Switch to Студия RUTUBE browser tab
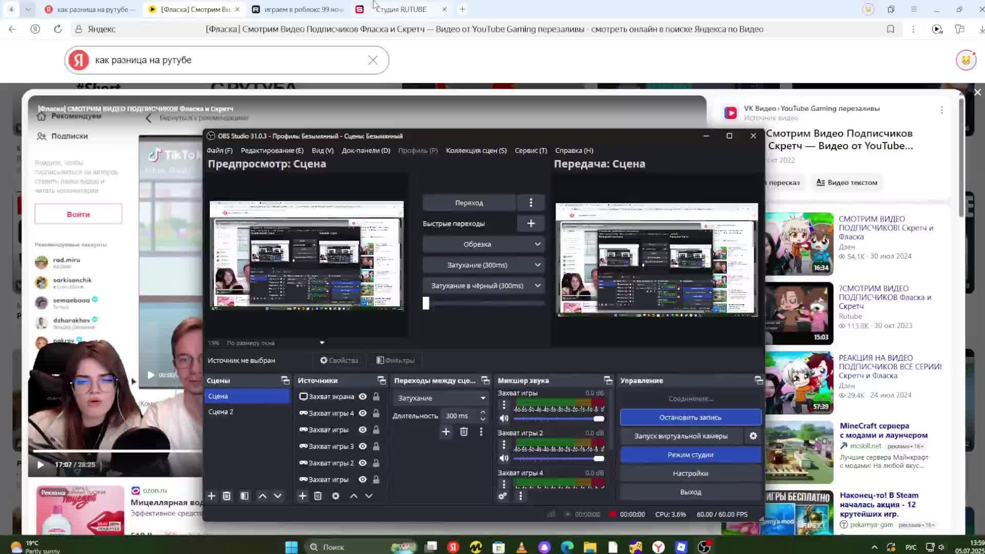This screenshot has width=985, height=554. [x=400, y=9]
